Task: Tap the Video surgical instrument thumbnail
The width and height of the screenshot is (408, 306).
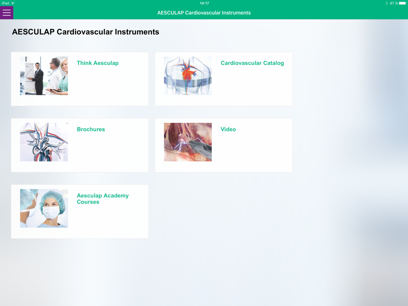Action: pyautogui.click(x=188, y=142)
